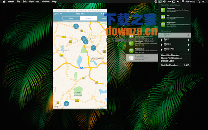Expand the iPad 2 simulator submenu arrow
208x130 pixels.
pos(189,40)
